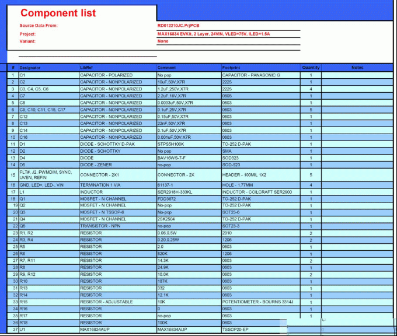Click the Variant value 'None'

(163, 41)
